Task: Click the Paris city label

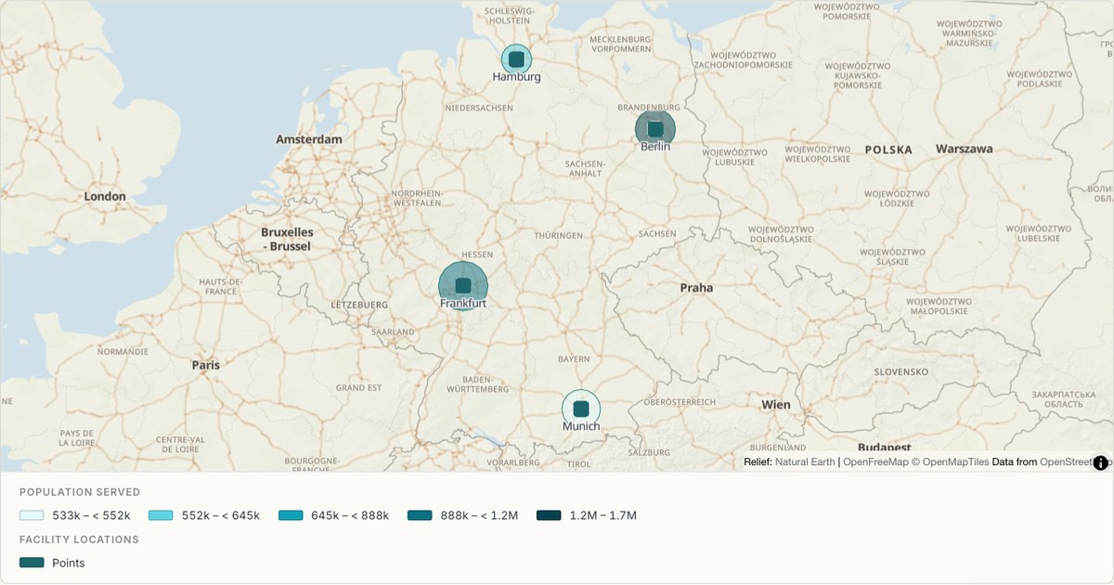Action: click(x=206, y=365)
